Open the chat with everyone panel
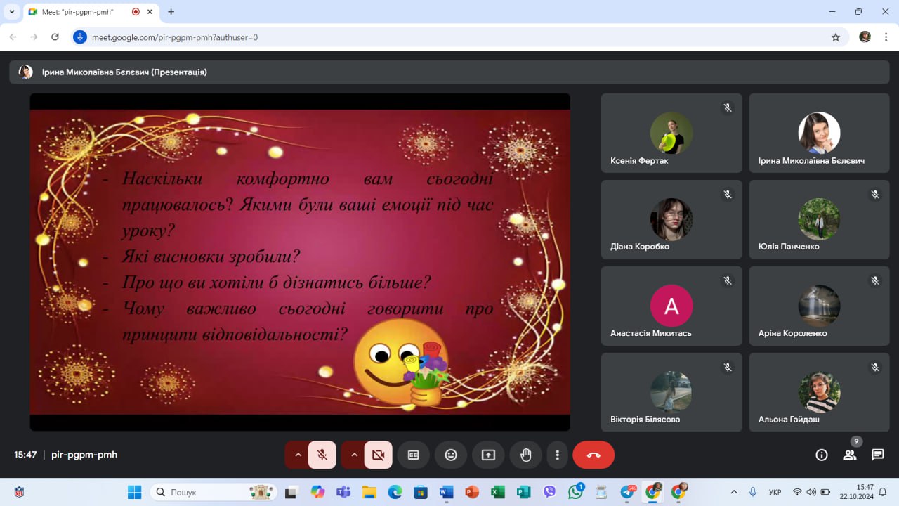Image resolution: width=899 pixels, height=506 pixels. (x=877, y=455)
